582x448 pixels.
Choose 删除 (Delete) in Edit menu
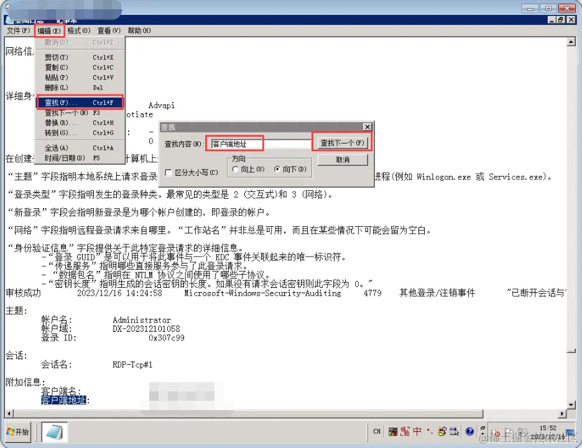click(x=80, y=88)
